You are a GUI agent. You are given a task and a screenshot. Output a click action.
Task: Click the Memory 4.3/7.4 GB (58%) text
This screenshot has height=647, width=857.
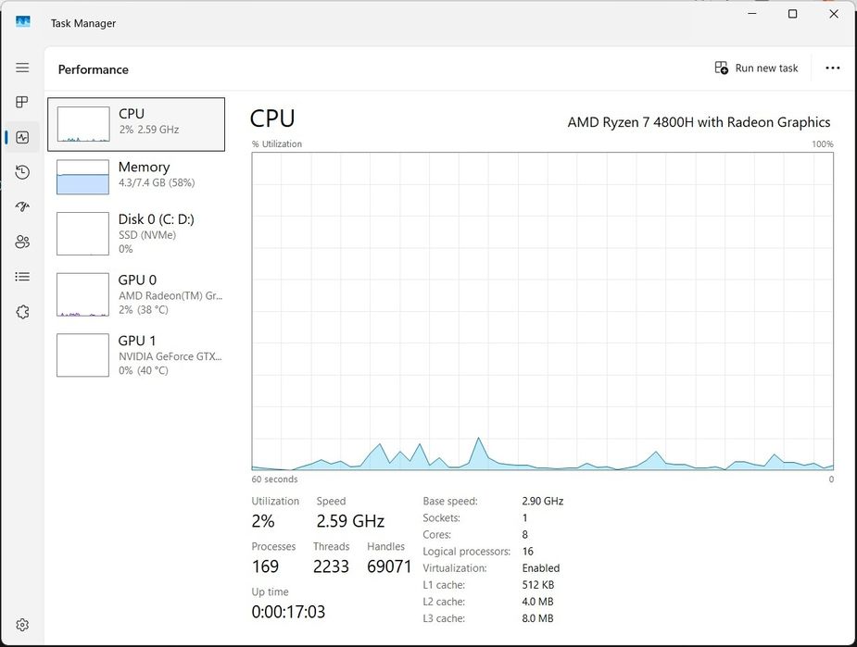point(157,183)
